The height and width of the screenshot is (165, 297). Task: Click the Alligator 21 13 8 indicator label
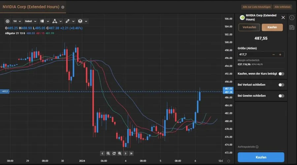point(15,33)
